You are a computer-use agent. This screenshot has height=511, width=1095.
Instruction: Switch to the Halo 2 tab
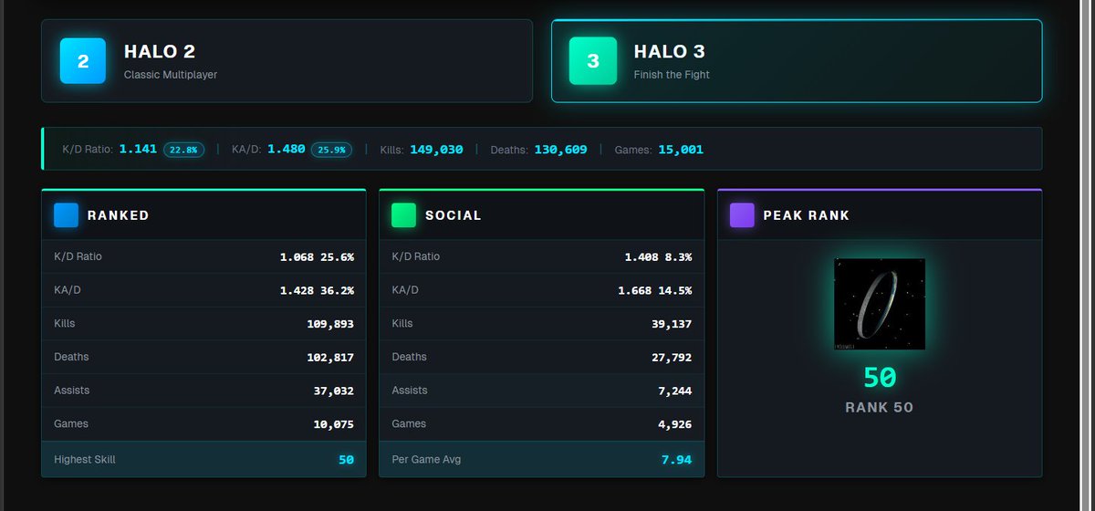287,61
